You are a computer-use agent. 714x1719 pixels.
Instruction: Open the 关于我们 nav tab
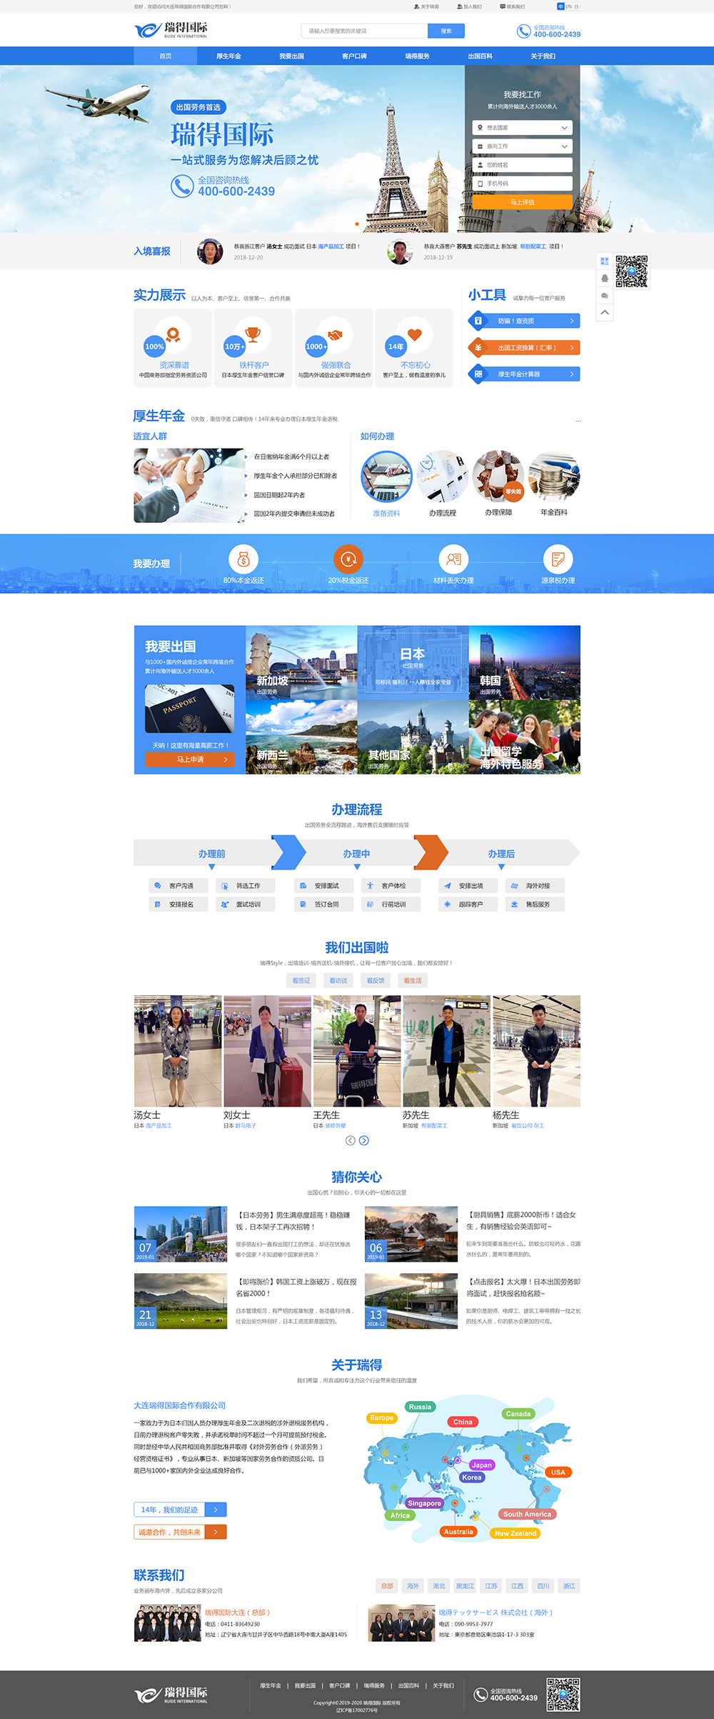tap(543, 56)
